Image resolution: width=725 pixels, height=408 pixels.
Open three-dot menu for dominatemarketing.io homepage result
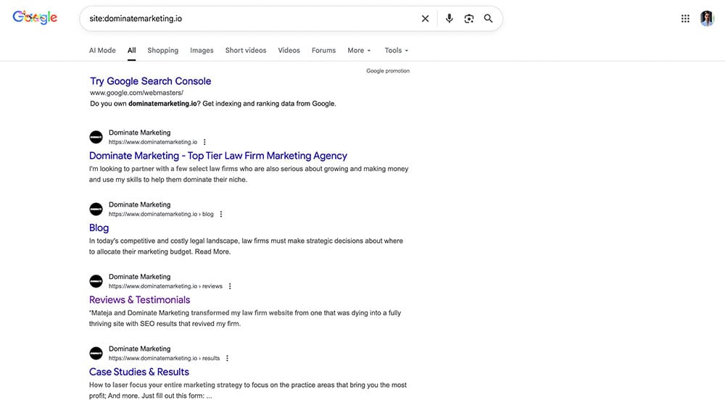pos(204,142)
